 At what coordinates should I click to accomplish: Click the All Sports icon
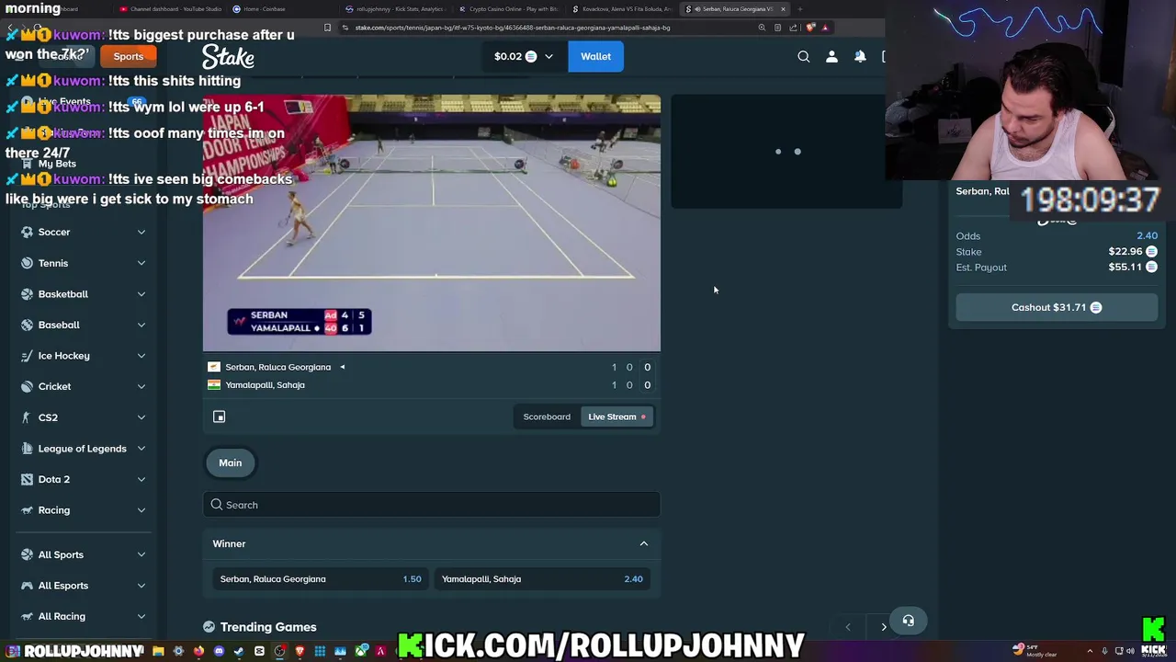(x=28, y=554)
